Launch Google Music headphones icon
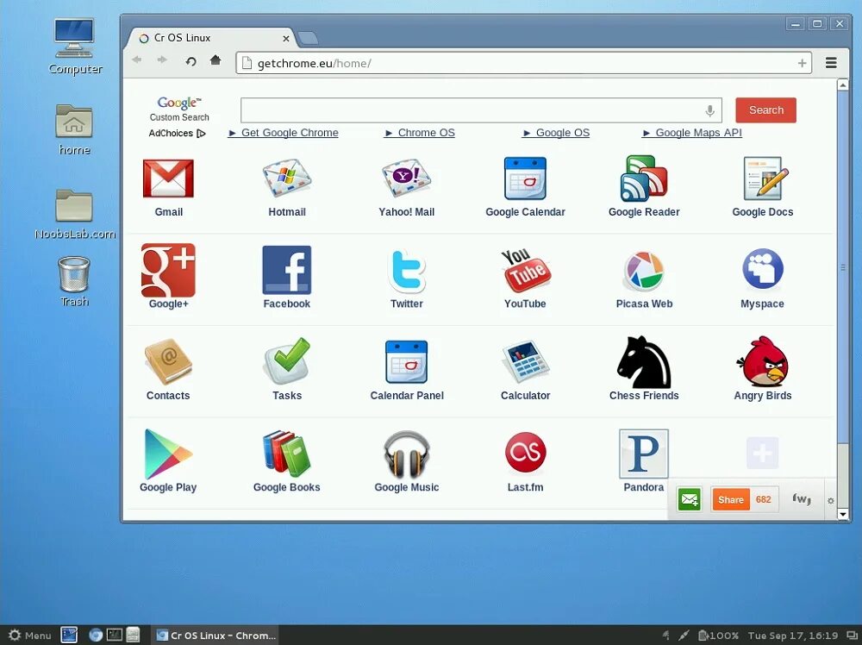Image resolution: width=862 pixels, height=645 pixels. (x=406, y=454)
